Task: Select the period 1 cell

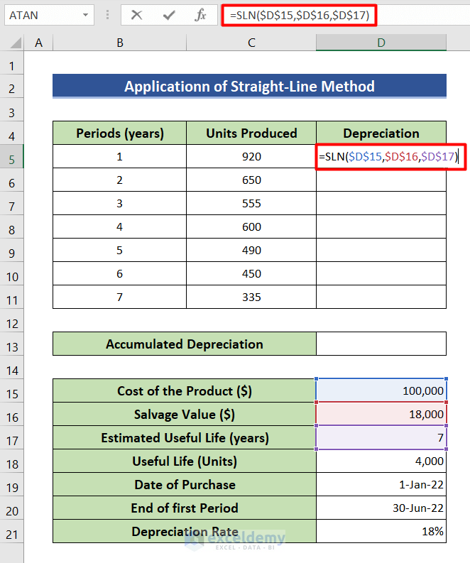Action: [119, 157]
